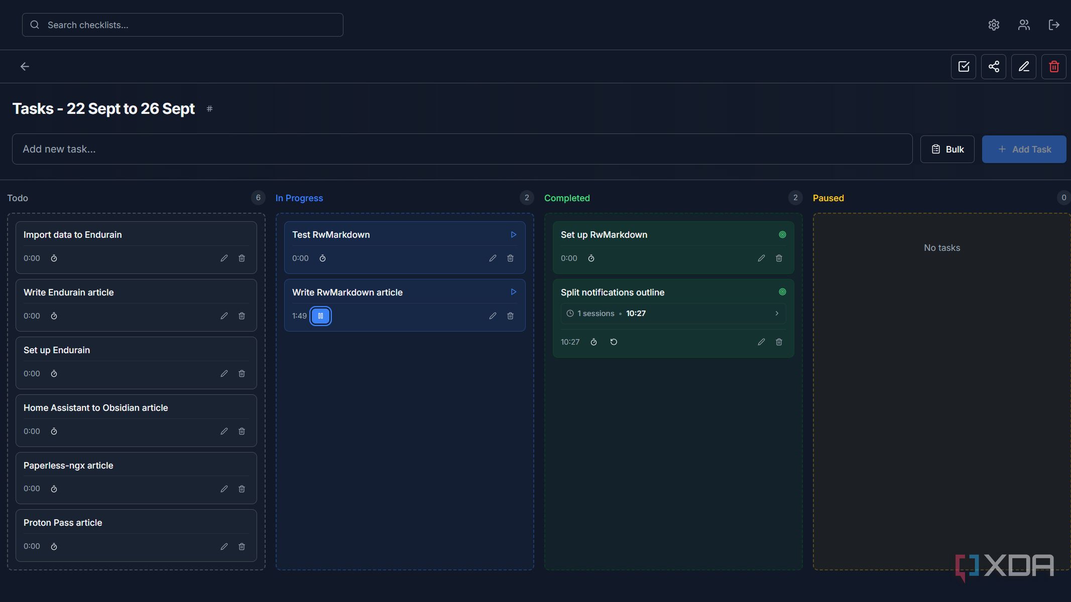Delete the Paperless-ngx article task
Screen dimensions: 1071x602
click(x=242, y=489)
